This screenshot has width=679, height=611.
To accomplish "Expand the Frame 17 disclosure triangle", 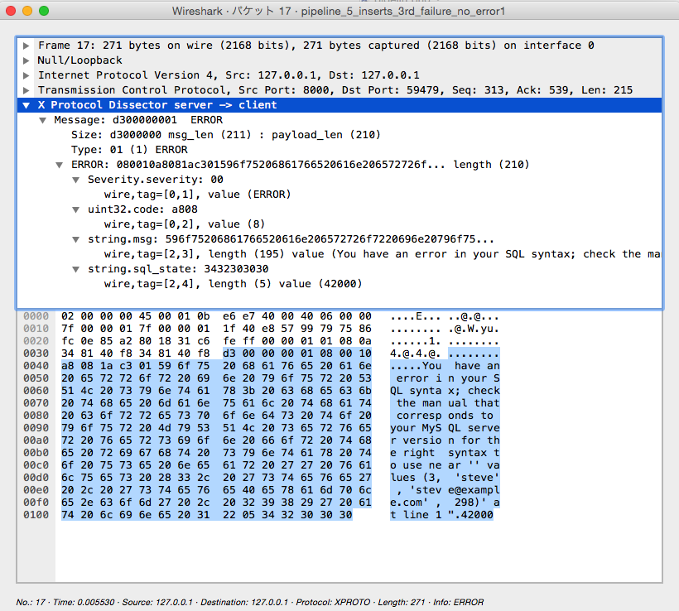I will tap(26, 46).
